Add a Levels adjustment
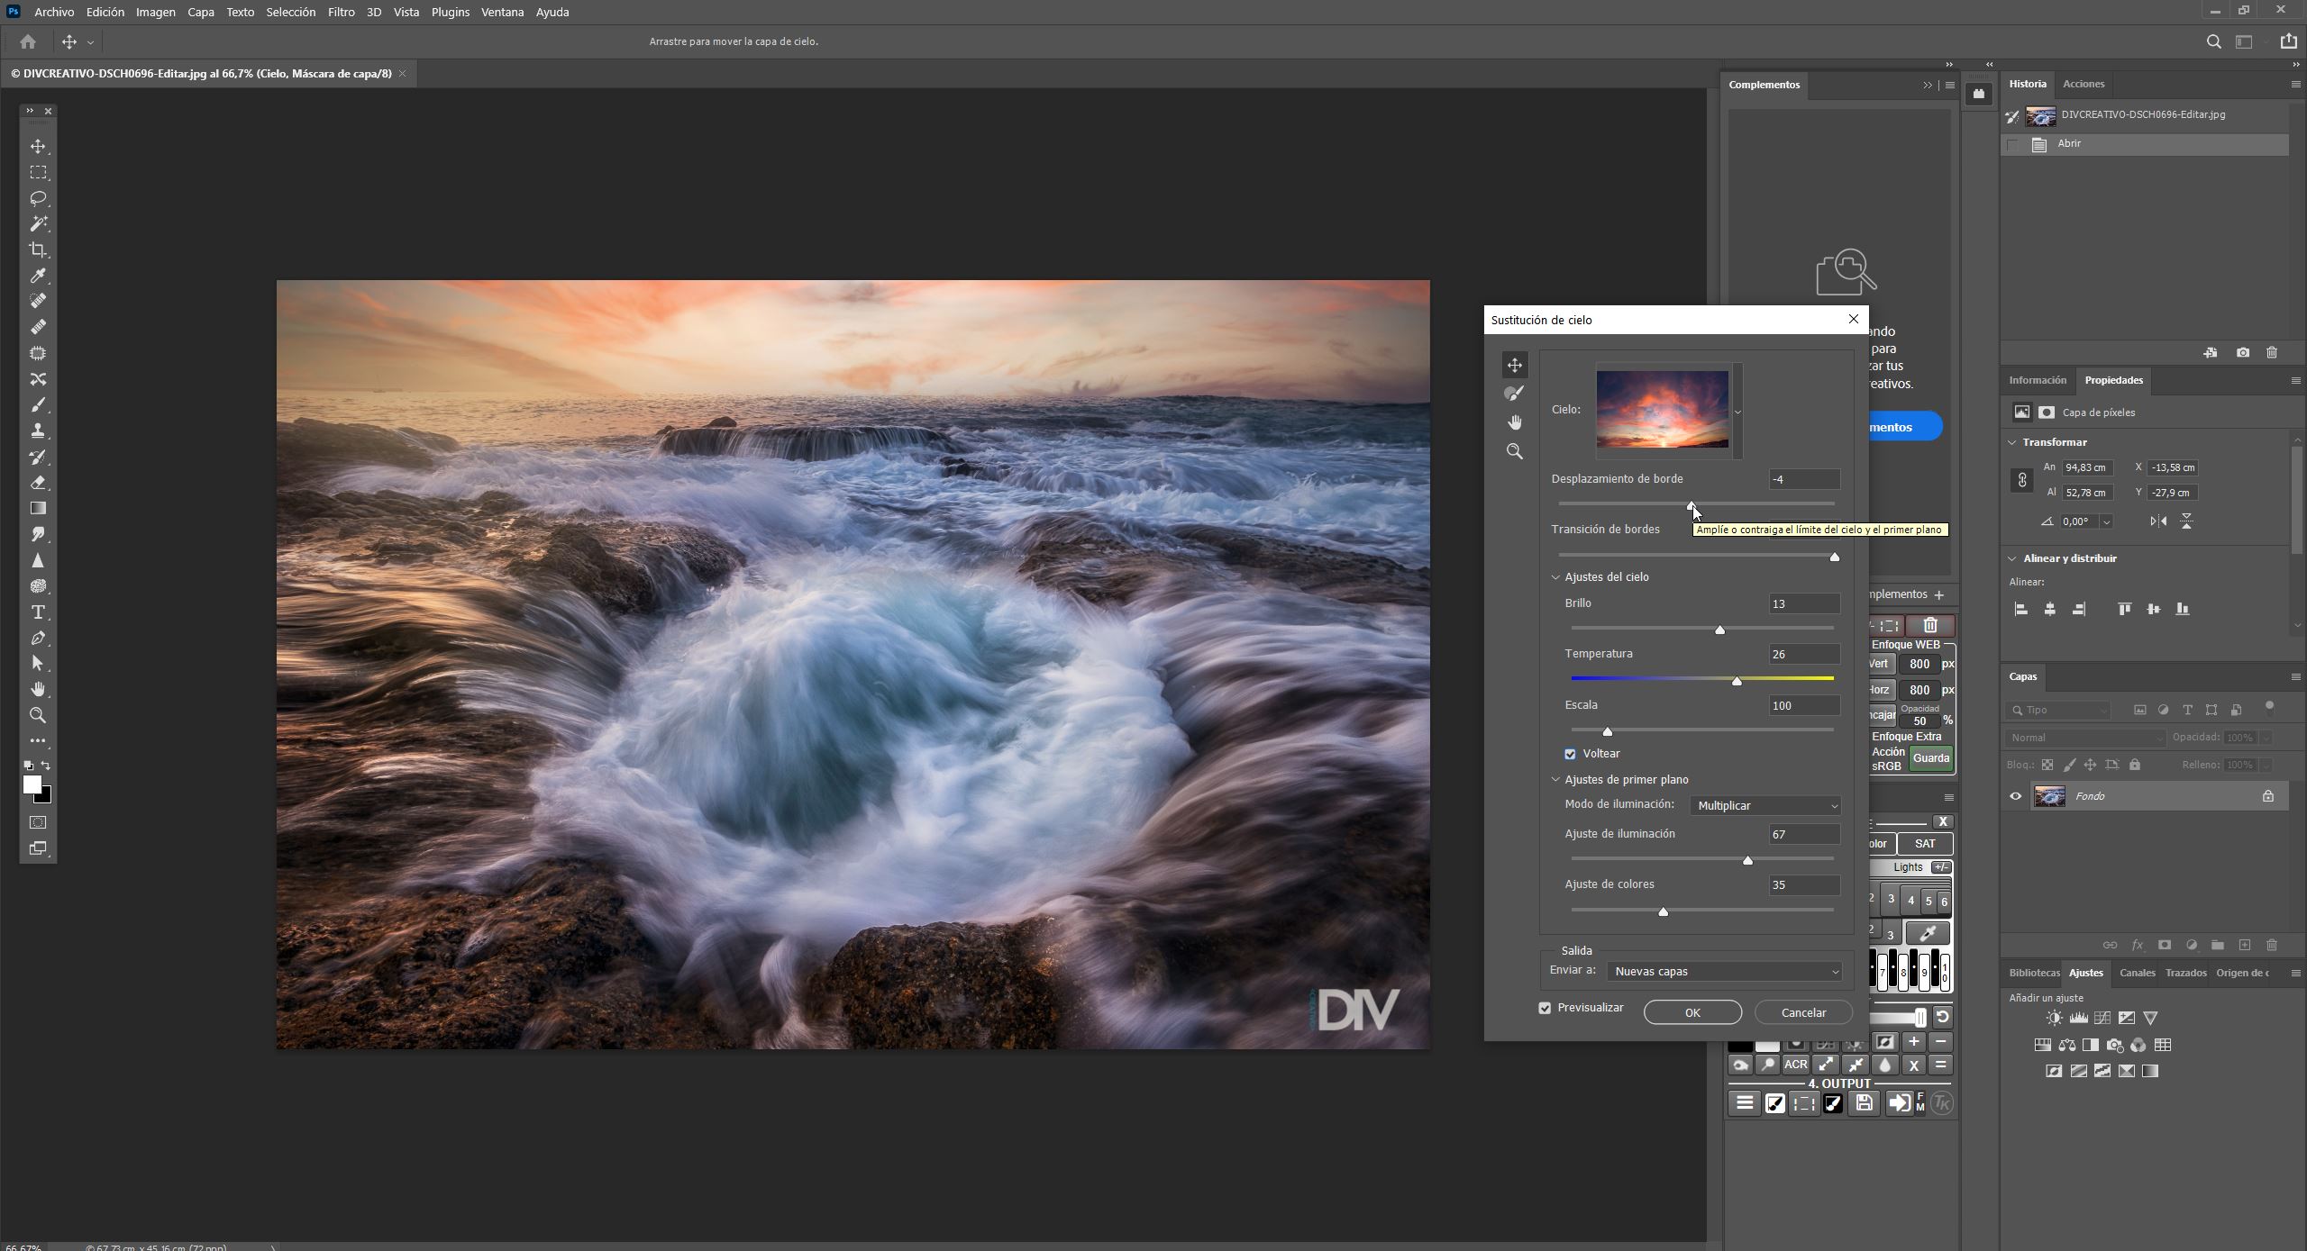This screenshot has height=1251, width=2307. [x=2078, y=1019]
